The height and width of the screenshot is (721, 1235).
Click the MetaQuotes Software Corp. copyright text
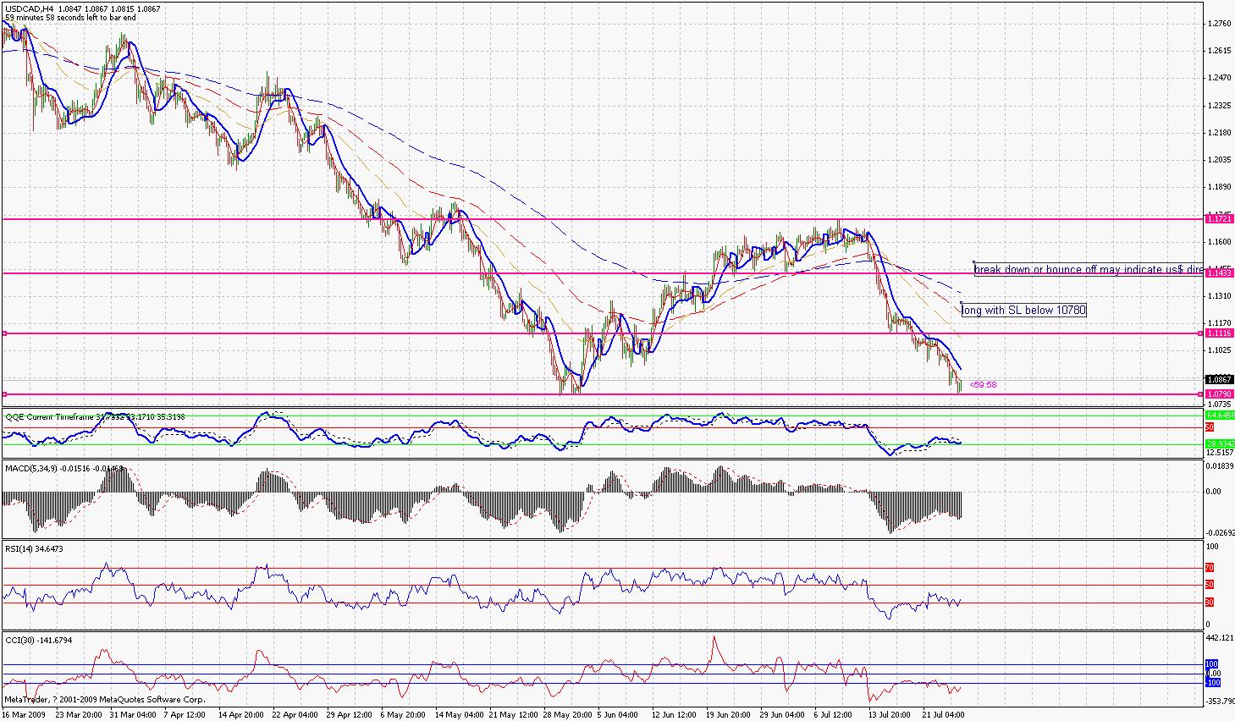(x=105, y=700)
